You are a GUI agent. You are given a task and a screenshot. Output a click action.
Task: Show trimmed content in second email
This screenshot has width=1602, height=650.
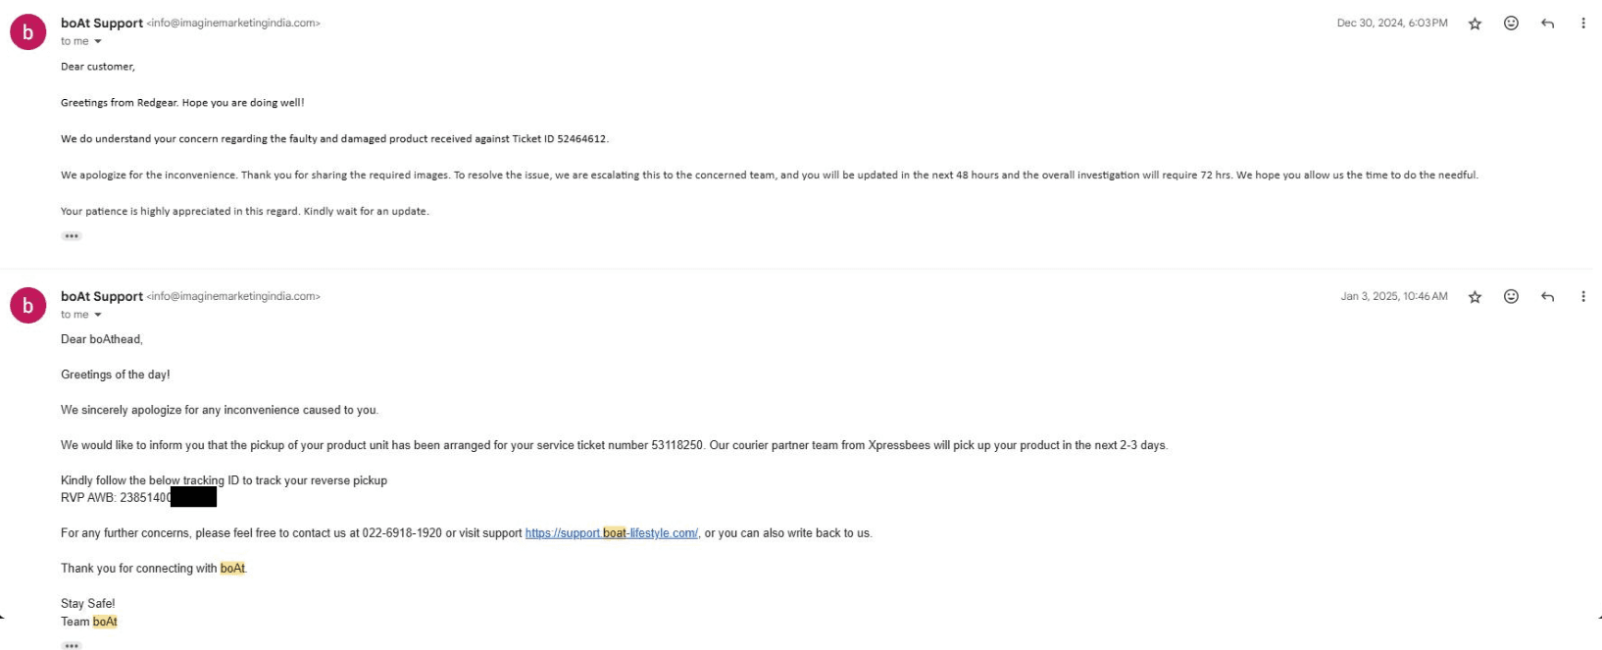tap(72, 645)
